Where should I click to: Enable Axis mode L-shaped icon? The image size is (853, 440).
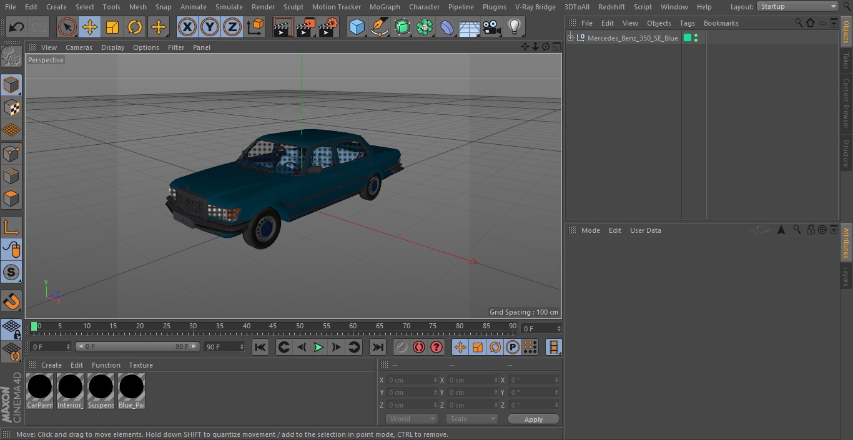(11, 227)
